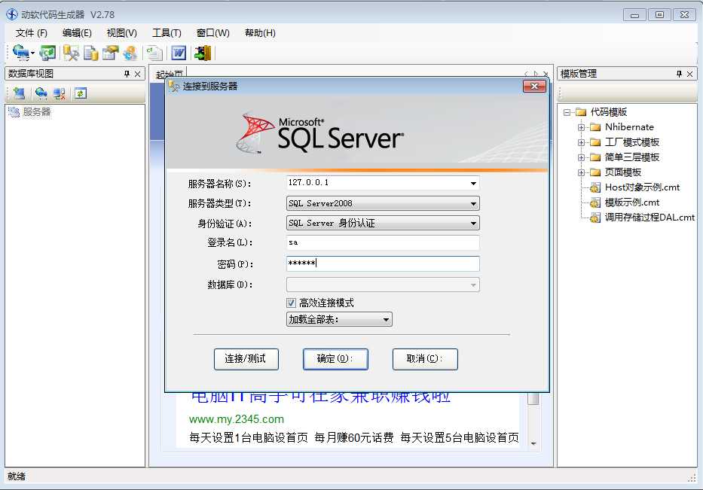Click the 工厂模式模板 folder icon
703x490 pixels.
click(595, 142)
